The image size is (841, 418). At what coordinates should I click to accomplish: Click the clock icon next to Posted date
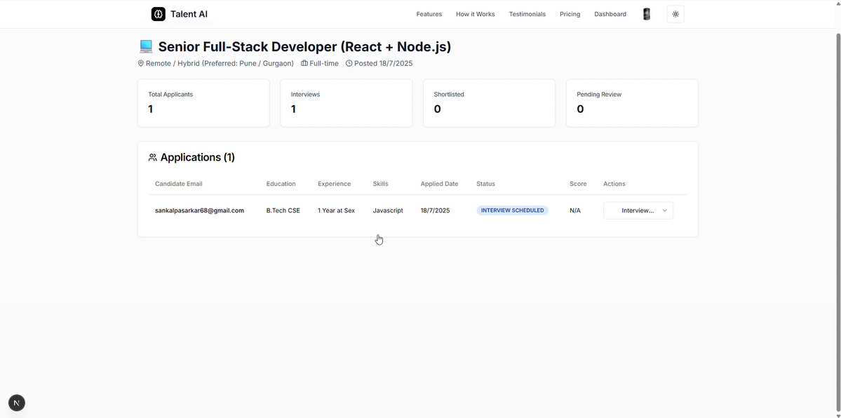click(x=349, y=63)
